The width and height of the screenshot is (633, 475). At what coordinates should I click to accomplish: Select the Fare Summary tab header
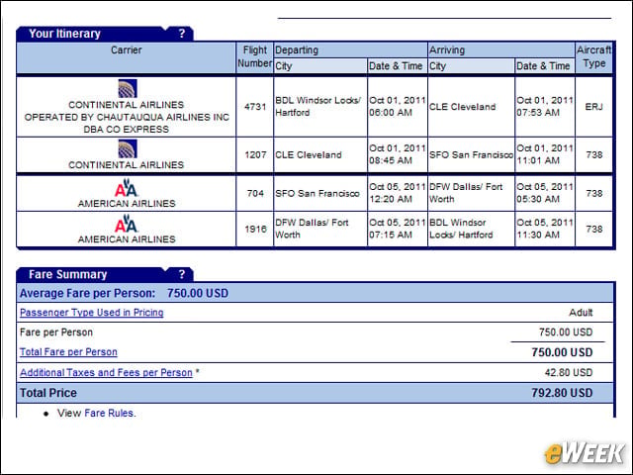(68, 275)
